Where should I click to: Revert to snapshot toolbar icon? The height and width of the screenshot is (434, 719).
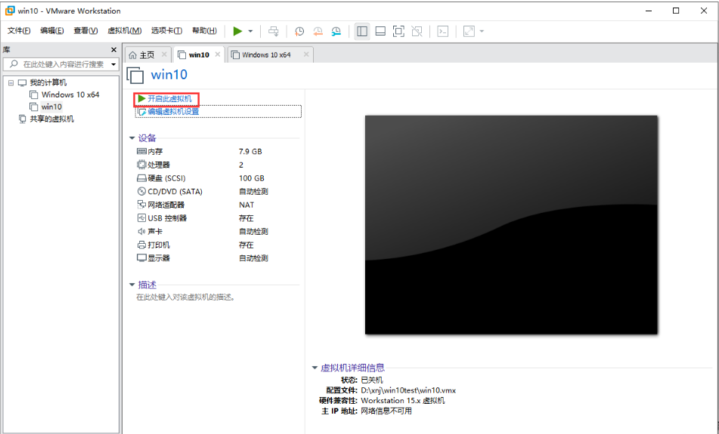coord(318,31)
